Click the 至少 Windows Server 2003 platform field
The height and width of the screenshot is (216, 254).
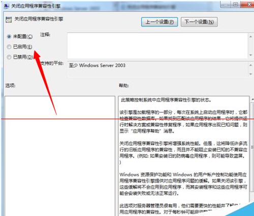(158, 69)
